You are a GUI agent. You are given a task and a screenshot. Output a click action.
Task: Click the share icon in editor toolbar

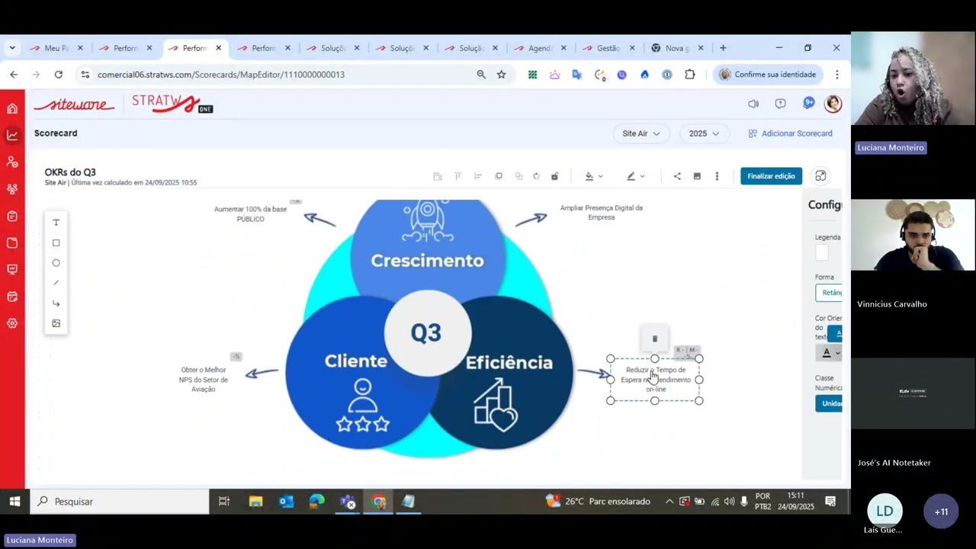click(x=676, y=176)
